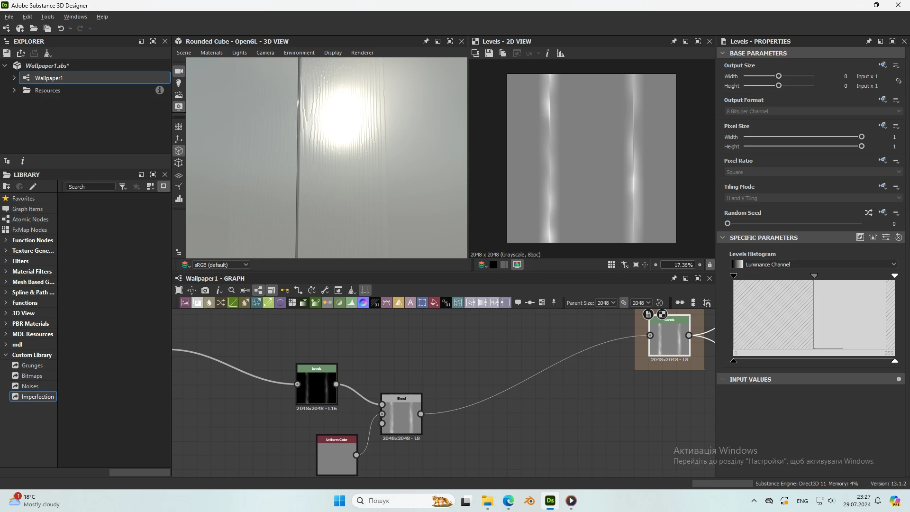Toggle the parent size link button
The image size is (910, 512).
pos(624,303)
